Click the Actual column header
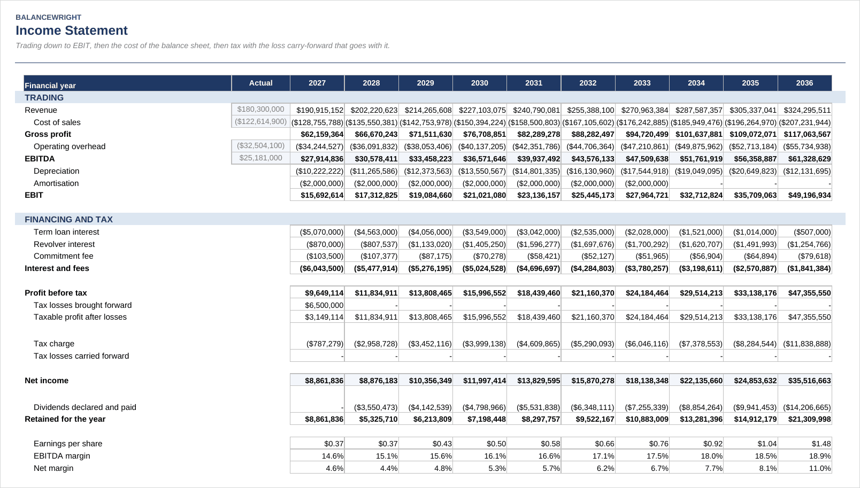 tap(260, 83)
